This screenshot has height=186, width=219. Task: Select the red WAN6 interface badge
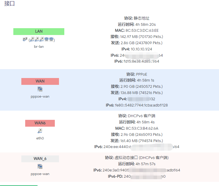click(40, 123)
